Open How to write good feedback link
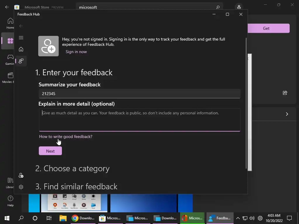 66,136
